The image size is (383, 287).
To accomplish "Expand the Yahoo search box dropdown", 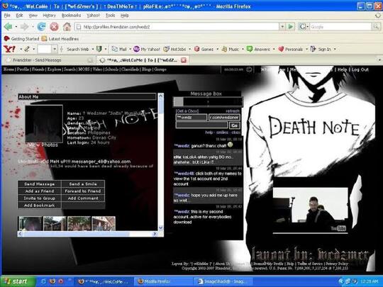I will click(55, 50).
